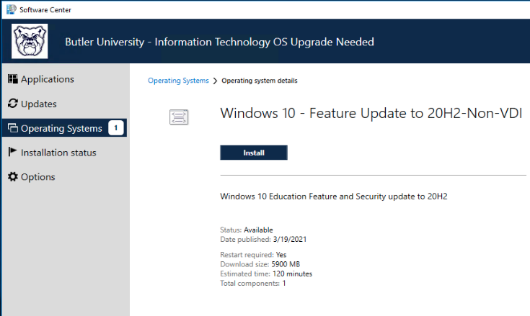Click the Butler bulldog logo
Viewport: 530px width, 316px height.
click(x=30, y=41)
